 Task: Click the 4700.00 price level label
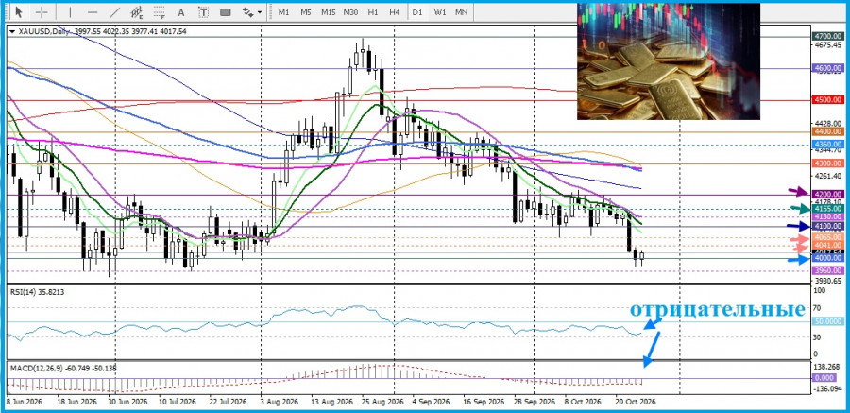[827, 36]
